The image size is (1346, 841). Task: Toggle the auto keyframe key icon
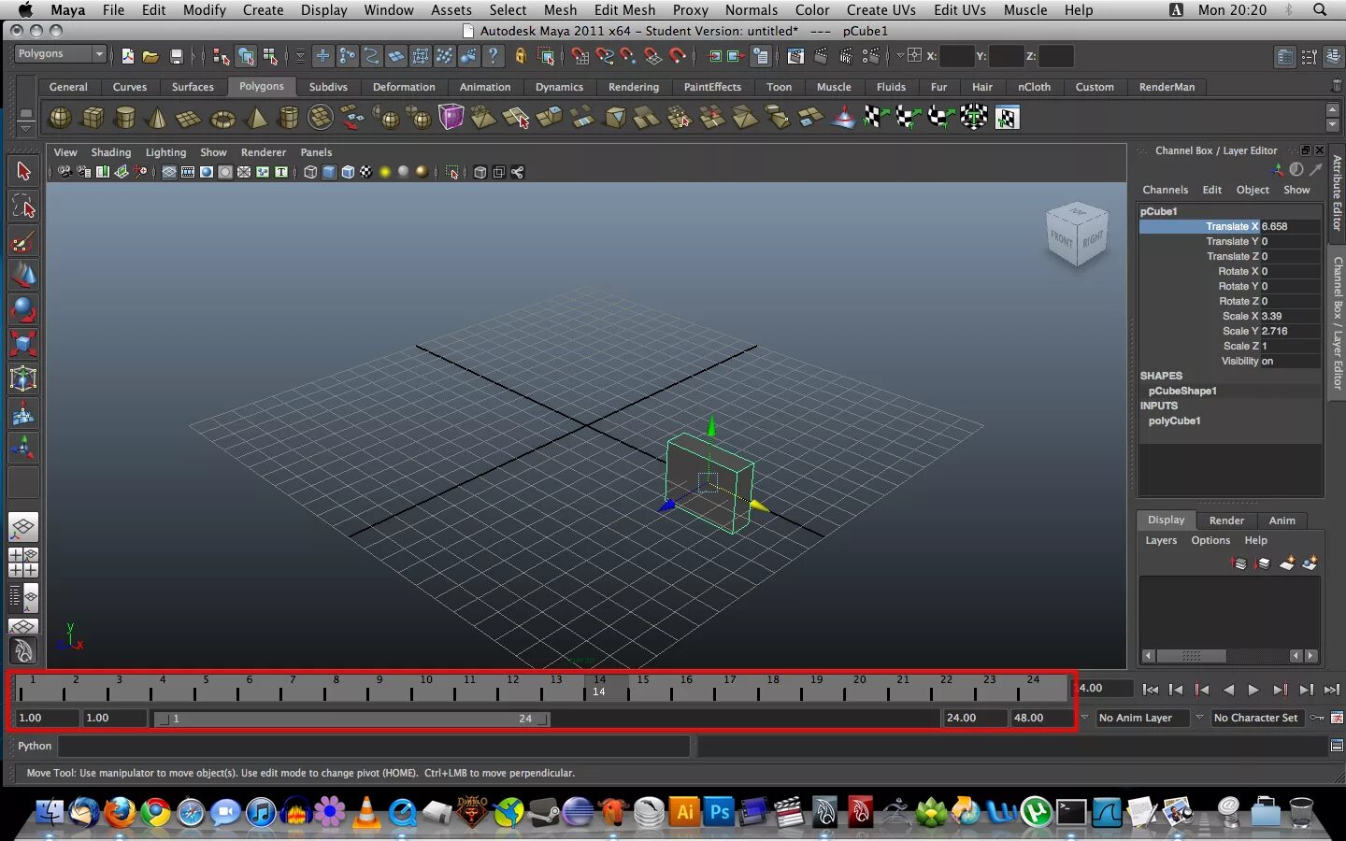(1317, 718)
